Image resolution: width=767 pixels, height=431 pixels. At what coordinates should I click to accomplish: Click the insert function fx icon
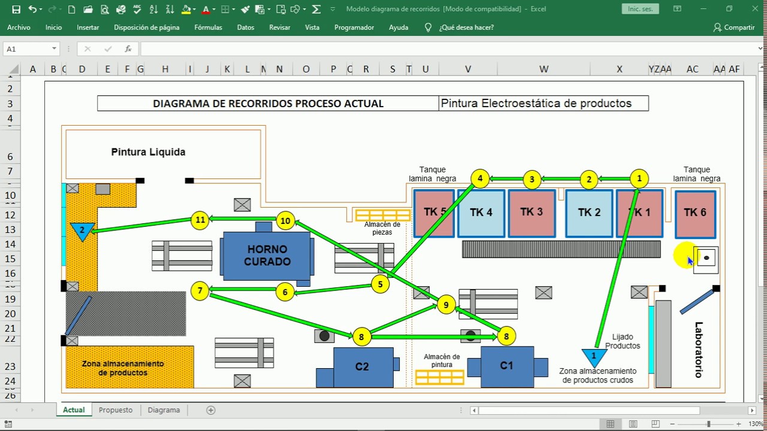pyautogui.click(x=128, y=49)
